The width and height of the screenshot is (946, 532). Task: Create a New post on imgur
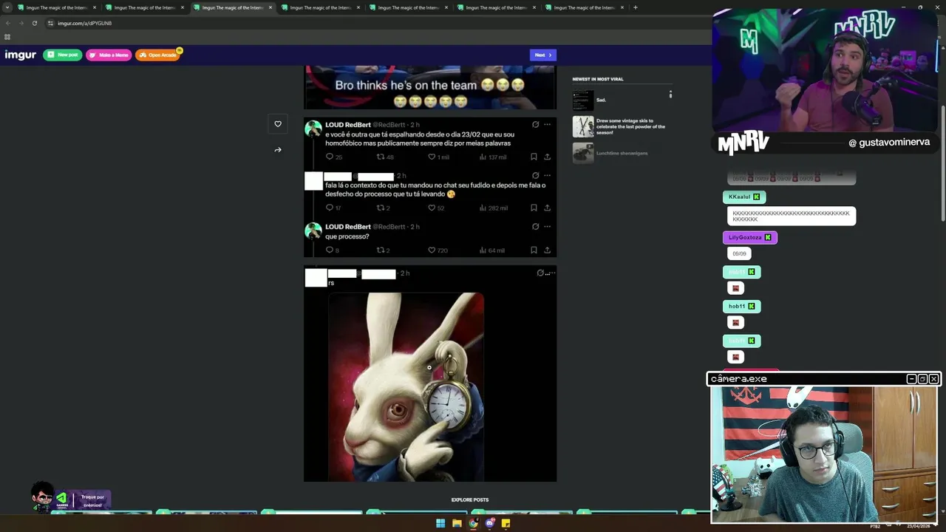(63, 55)
